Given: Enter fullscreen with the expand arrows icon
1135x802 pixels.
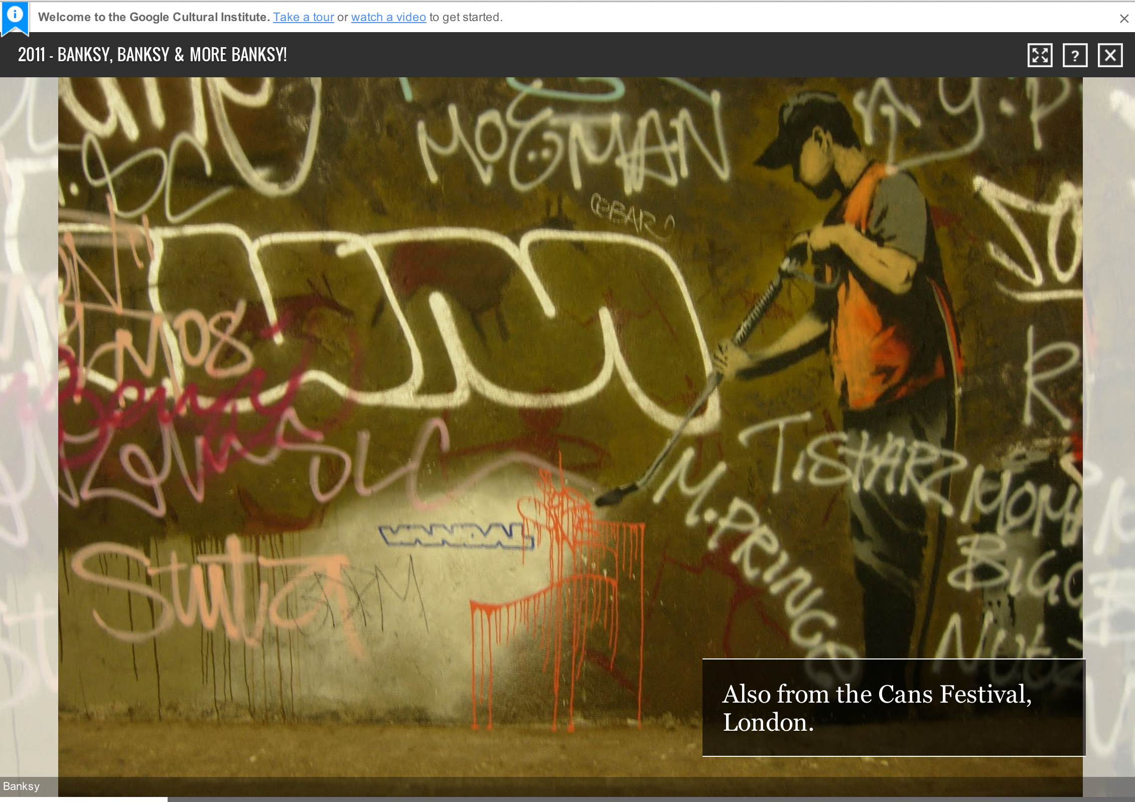Looking at the screenshot, I should (1040, 55).
